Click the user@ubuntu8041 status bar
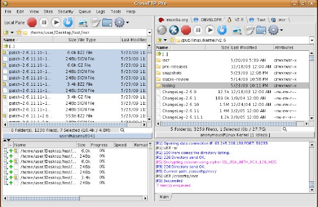This screenshot has width=318, height=207. [x=77, y=136]
